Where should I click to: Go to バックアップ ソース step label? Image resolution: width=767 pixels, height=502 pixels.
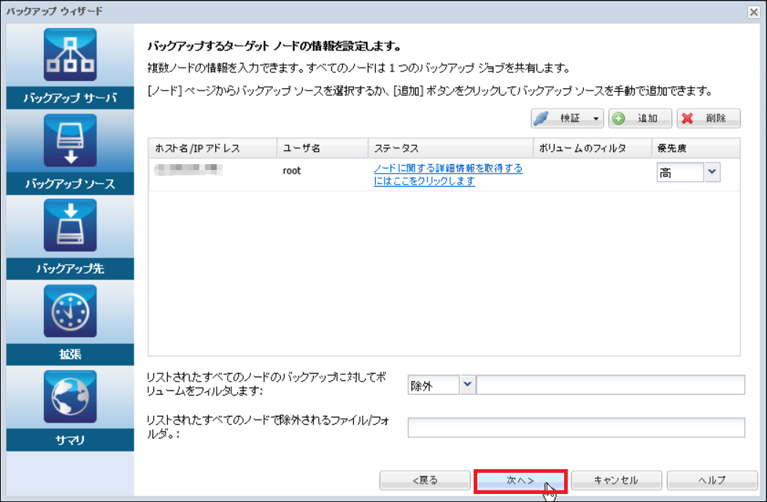[70, 183]
